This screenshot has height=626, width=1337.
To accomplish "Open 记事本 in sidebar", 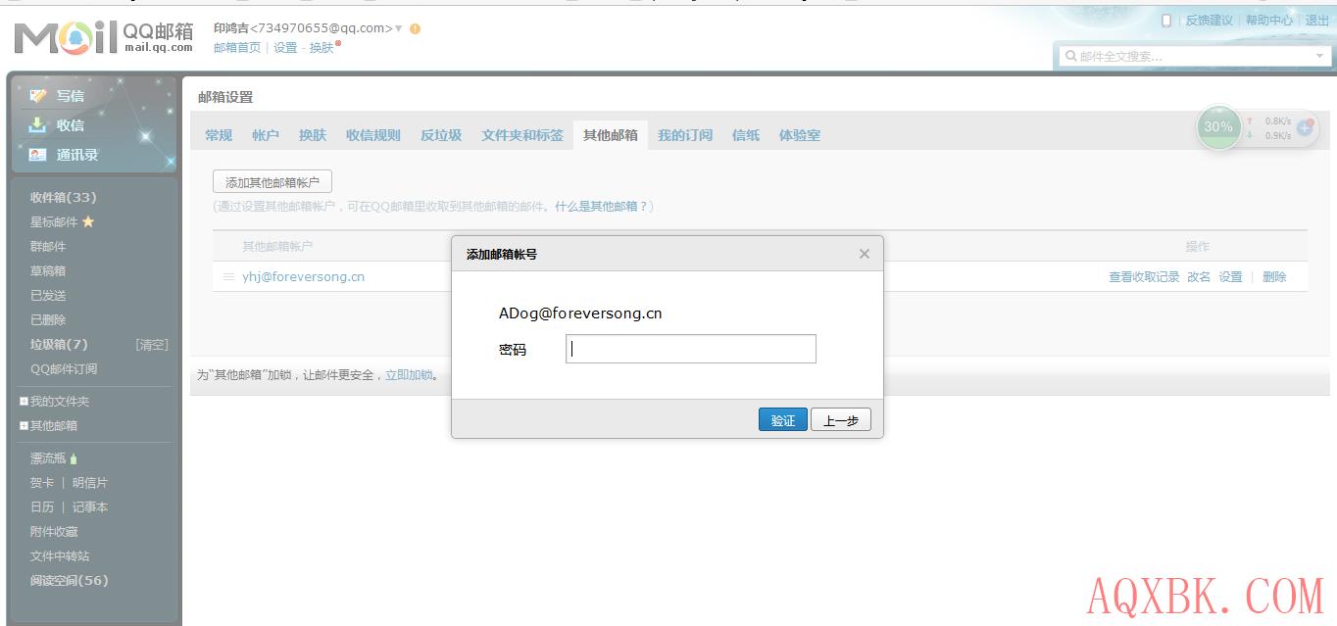I will coord(90,507).
